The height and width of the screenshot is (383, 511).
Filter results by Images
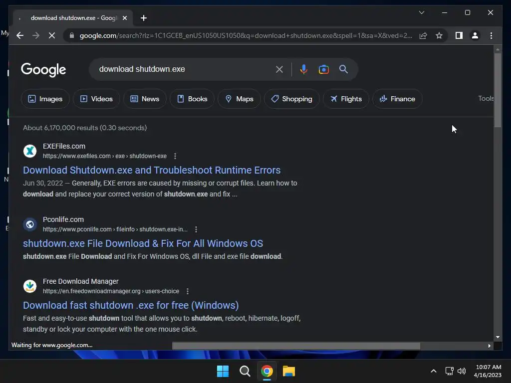(45, 99)
